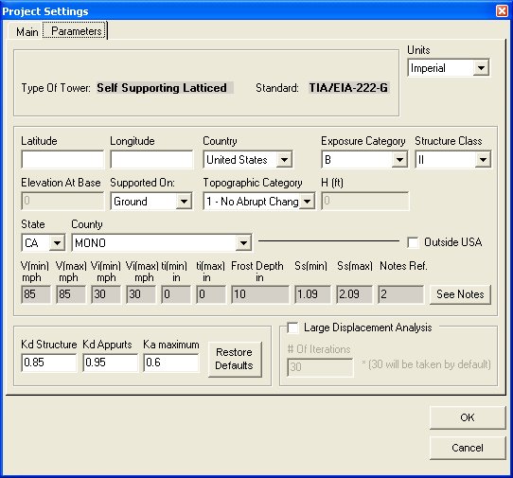Viewport: 513px width, 478px height.
Task: Click the Ka maximum input field
Action: coord(171,363)
